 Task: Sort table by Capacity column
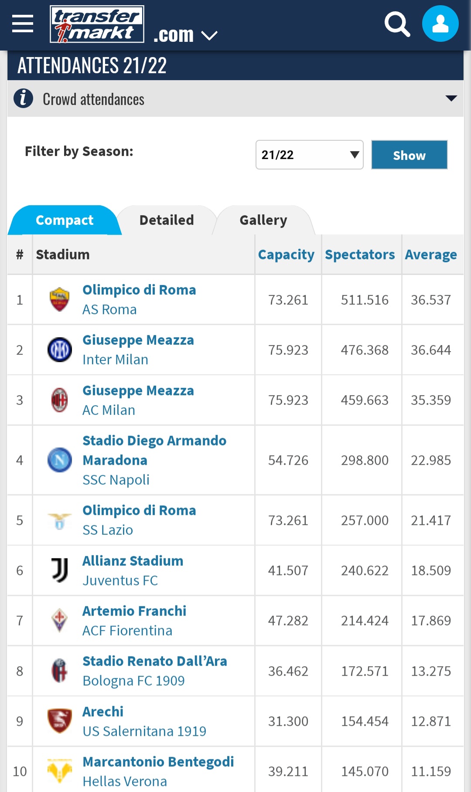(286, 255)
